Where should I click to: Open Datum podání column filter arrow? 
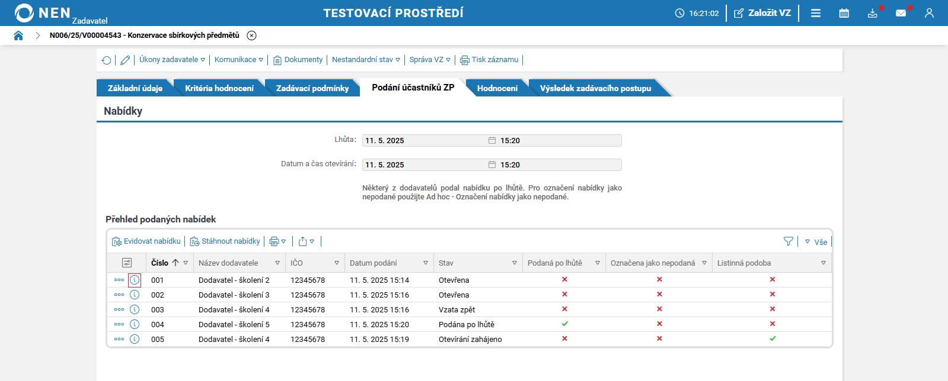pyautogui.click(x=426, y=263)
